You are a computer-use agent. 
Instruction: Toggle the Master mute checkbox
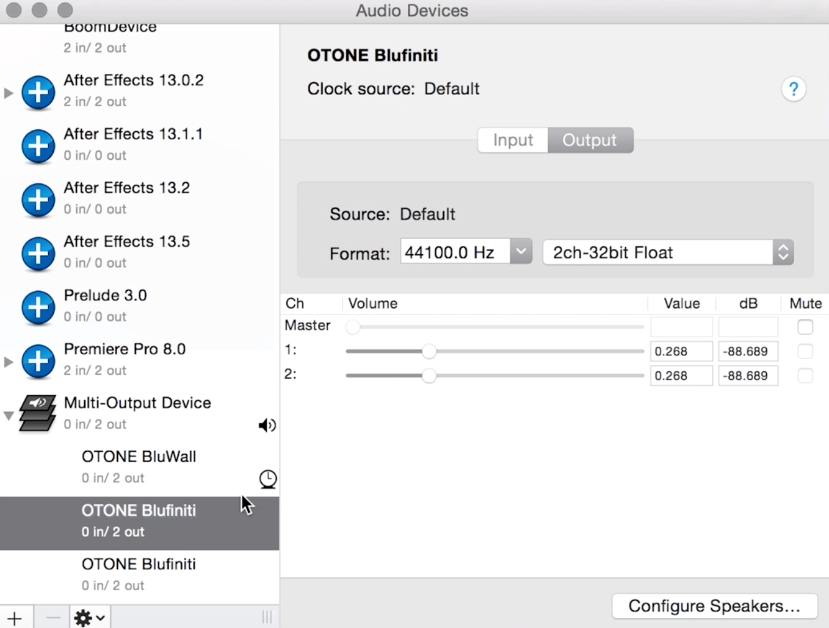pos(805,327)
